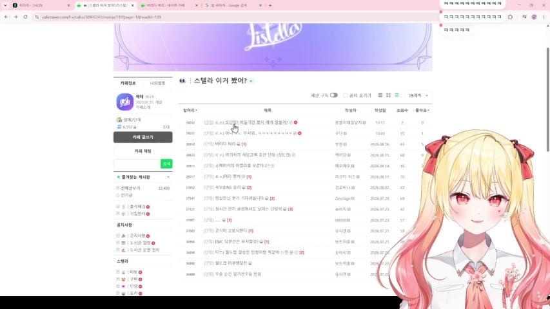Viewport: 550px width, 309px height.
Task: Click the favorite star next to board title
Action: 251,81
